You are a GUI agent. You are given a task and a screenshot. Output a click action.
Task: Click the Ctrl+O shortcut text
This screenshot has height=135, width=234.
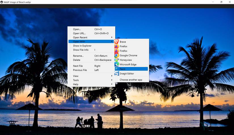pyautogui.click(x=98, y=29)
